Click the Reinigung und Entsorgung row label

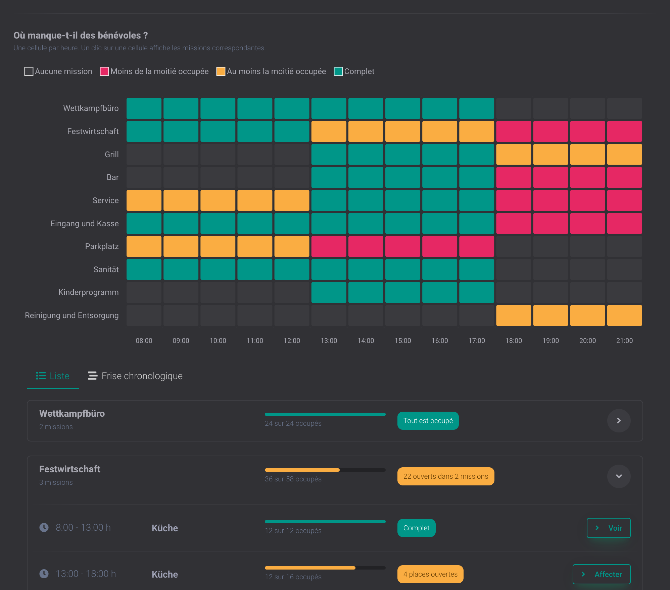72,315
